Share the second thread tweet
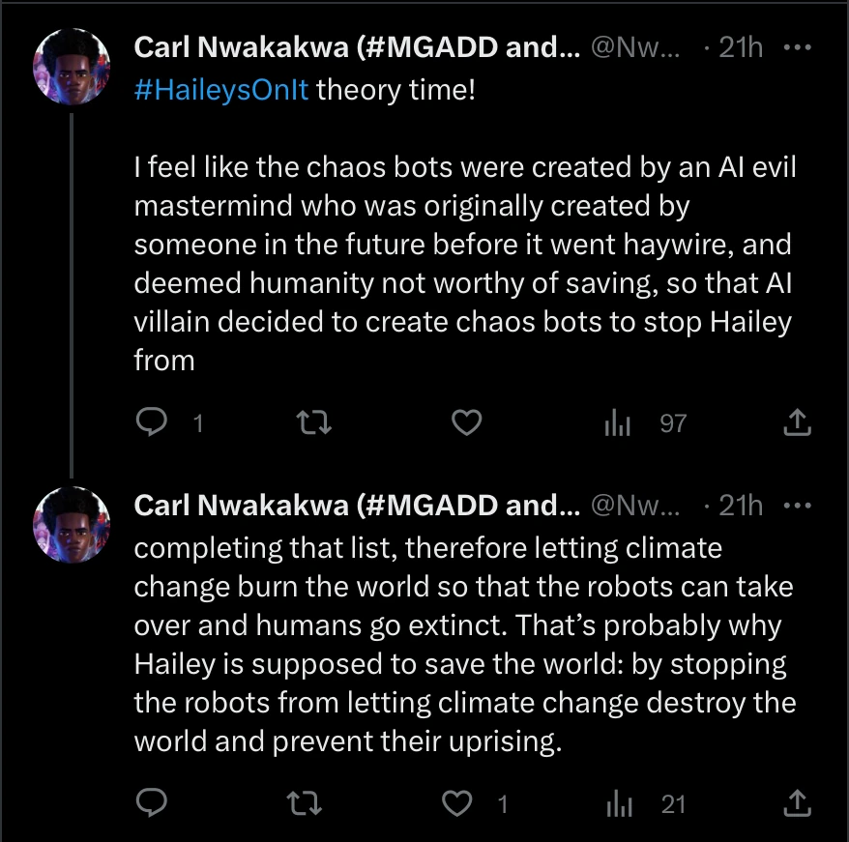Screen dimensions: 849x842 [x=795, y=803]
